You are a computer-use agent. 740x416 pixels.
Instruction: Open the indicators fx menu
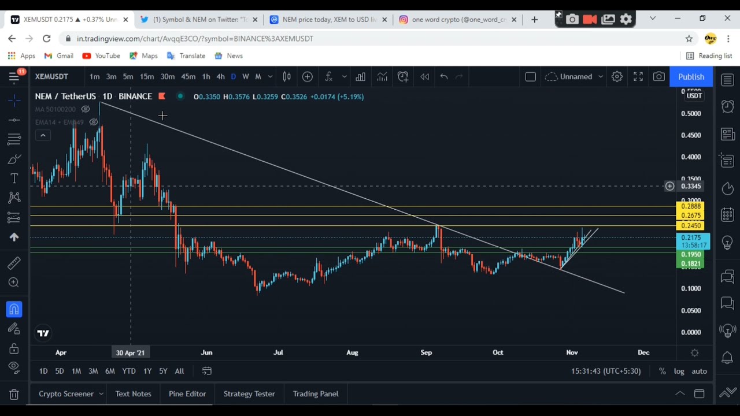328,77
